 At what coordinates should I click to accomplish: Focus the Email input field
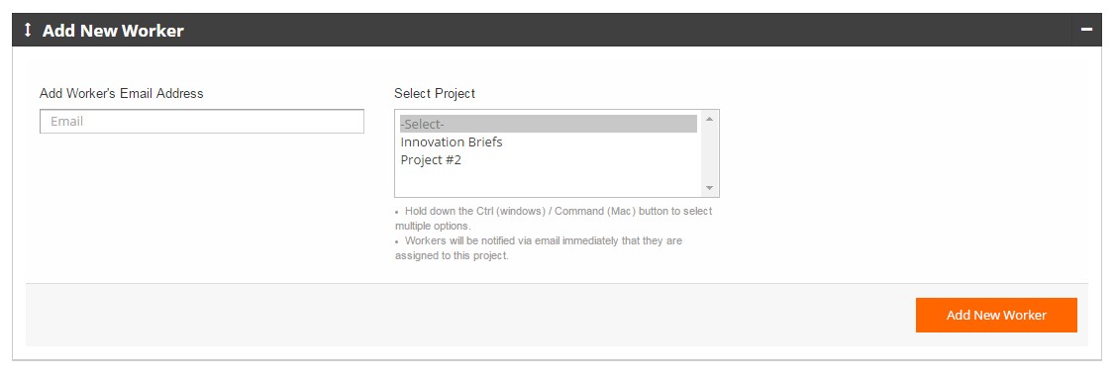click(202, 122)
